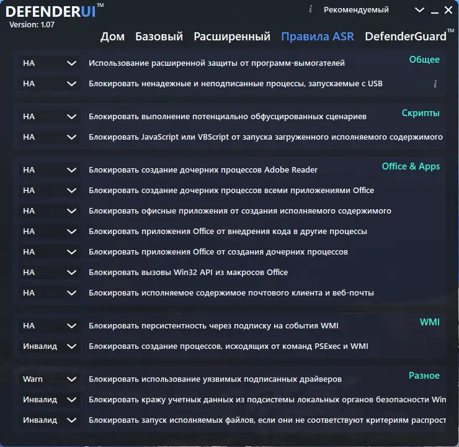Viewport: 459px width, 447px height.
Task: Open the dropdown for obfuscated scripts rule
Action: point(50,117)
